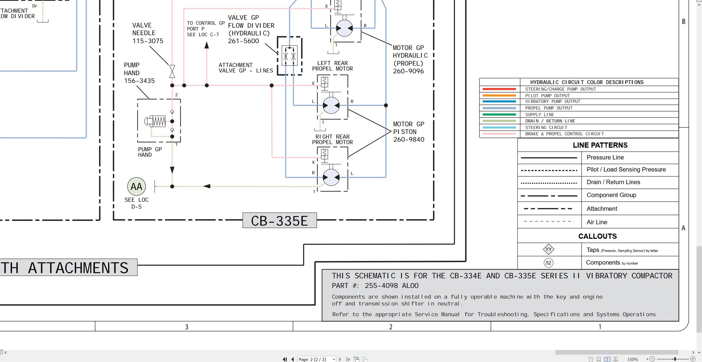Go to the first page
Screen dimensions: 702x362
click(x=285, y=359)
